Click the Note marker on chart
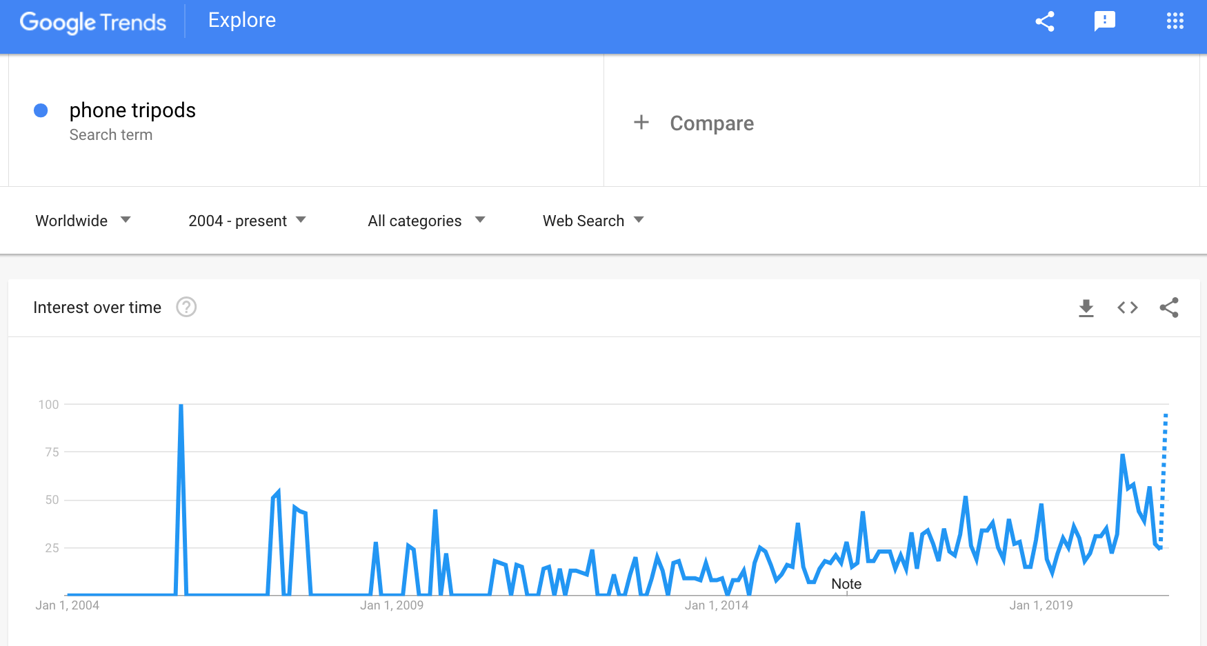The image size is (1207, 646). (x=846, y=584)
